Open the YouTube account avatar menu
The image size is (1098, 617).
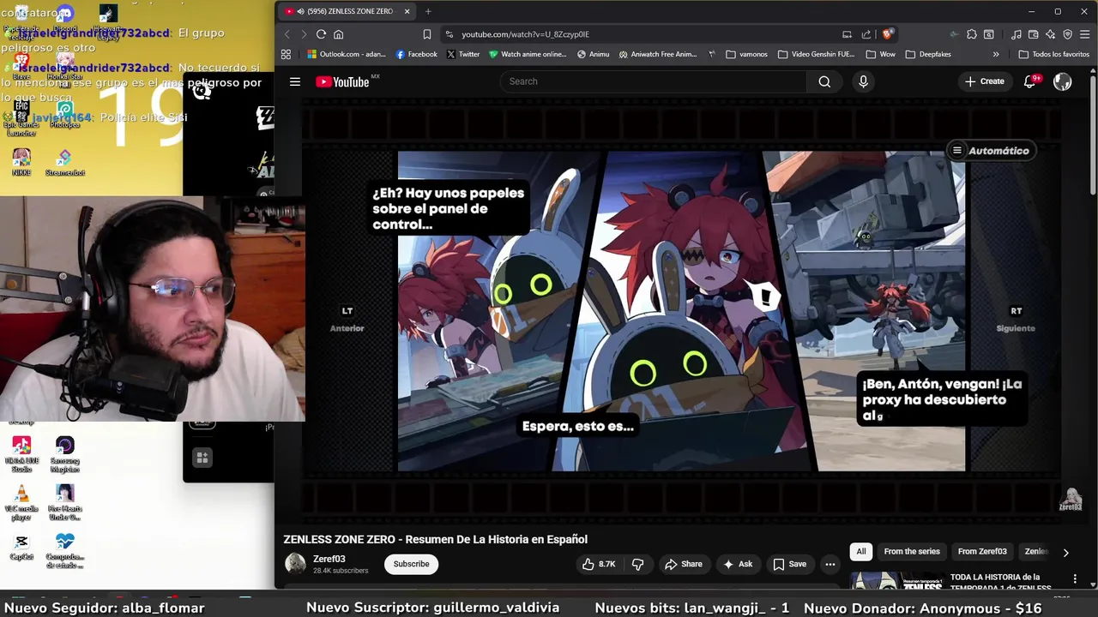(1063, 81)
